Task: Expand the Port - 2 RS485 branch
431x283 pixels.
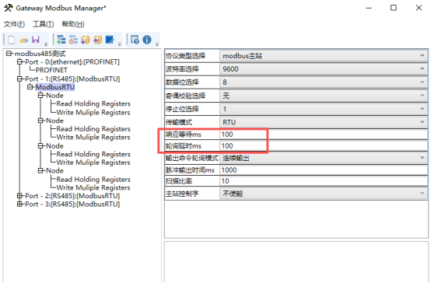Action: pos(19,196)
